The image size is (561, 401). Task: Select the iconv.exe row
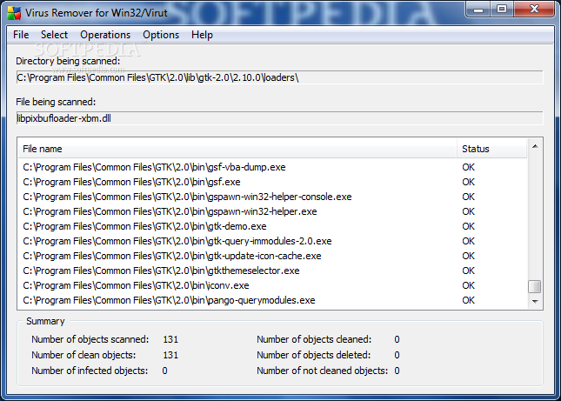[272, 285]
